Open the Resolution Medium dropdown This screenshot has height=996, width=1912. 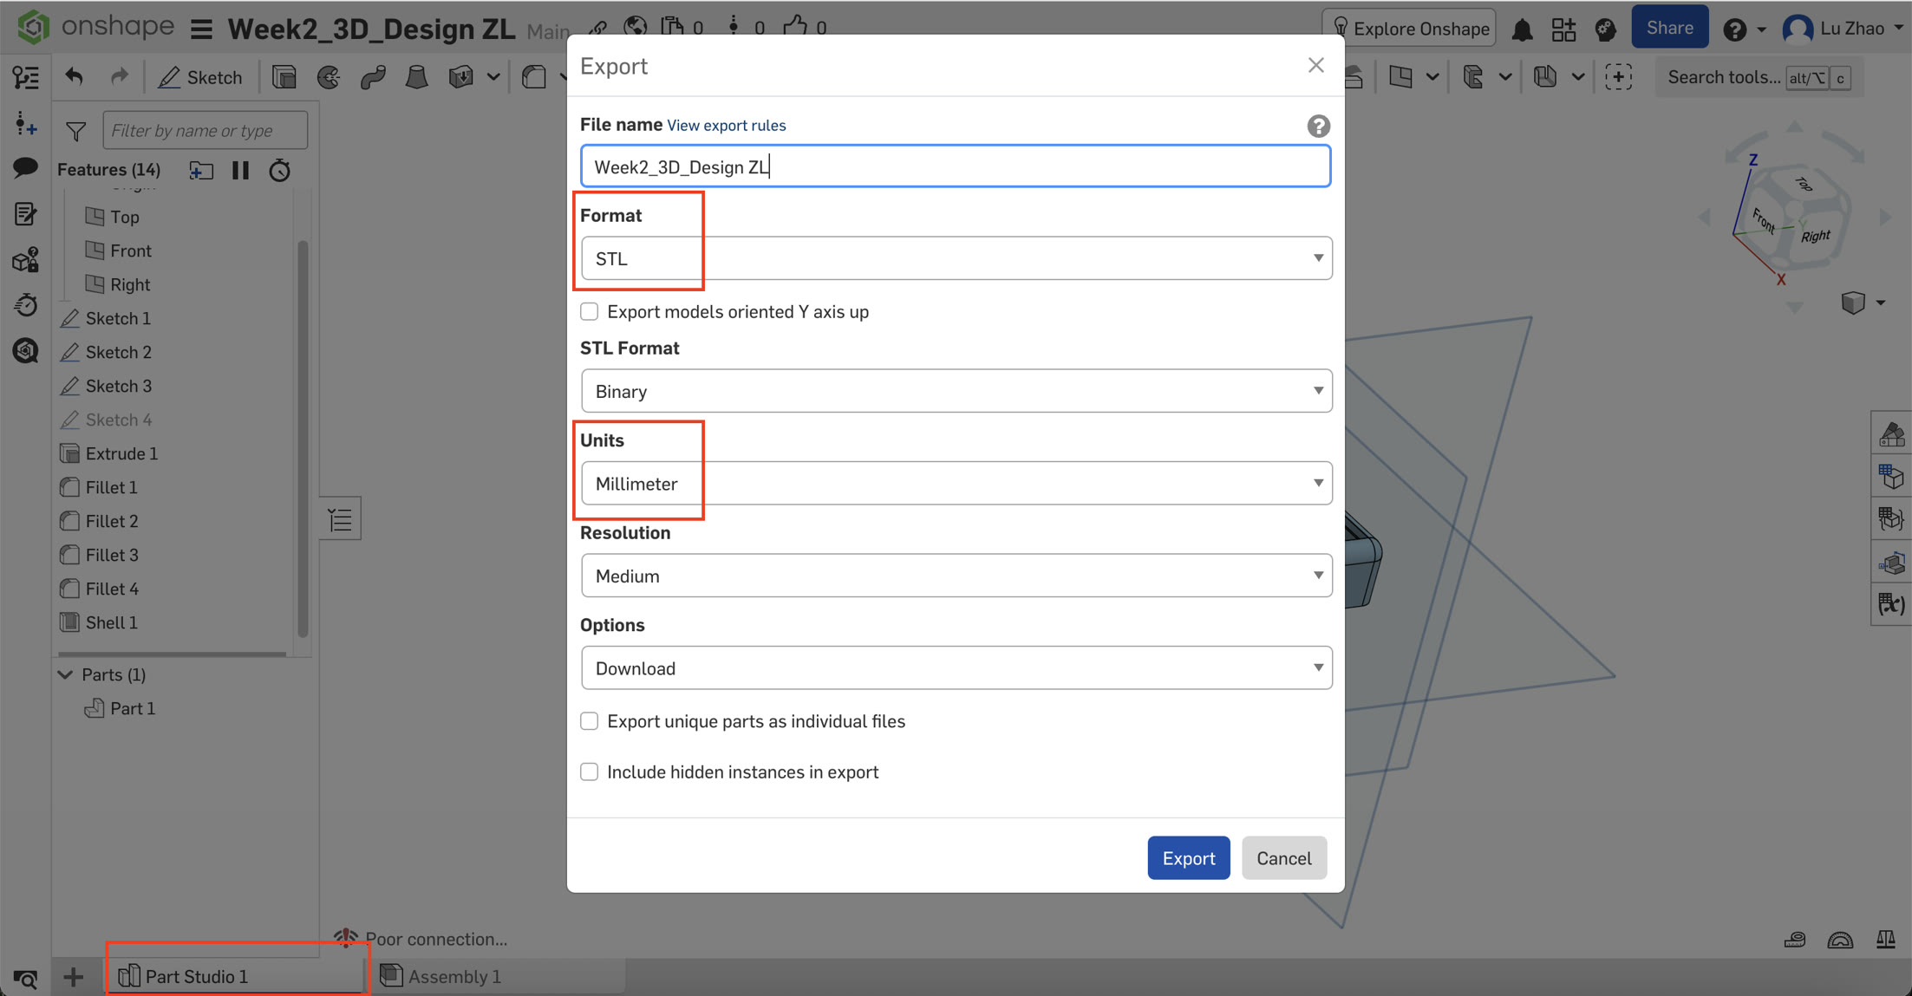[956, 576]
